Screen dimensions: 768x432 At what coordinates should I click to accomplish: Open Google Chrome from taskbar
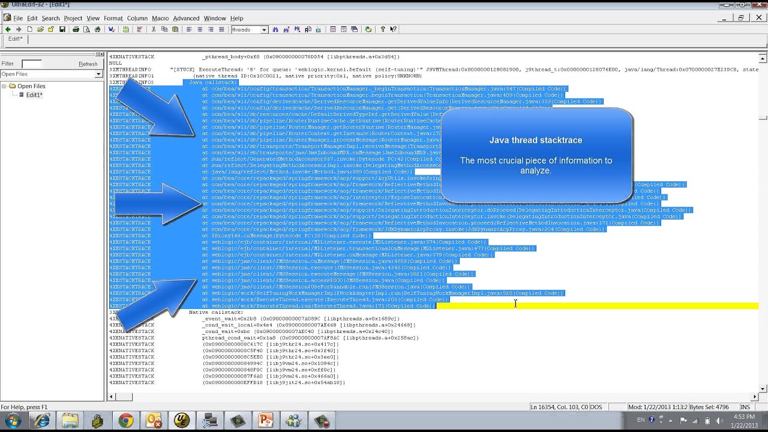pos(125,421)
